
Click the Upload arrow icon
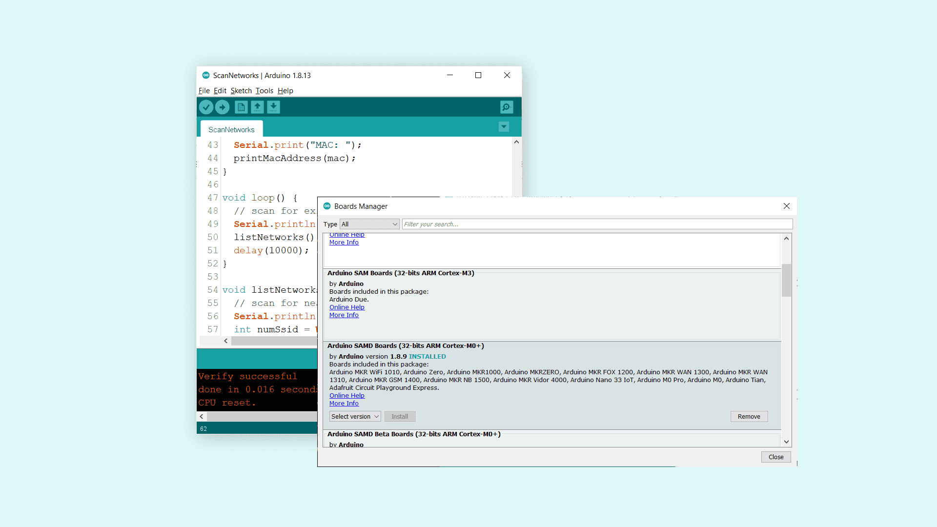tap(223, 107)
